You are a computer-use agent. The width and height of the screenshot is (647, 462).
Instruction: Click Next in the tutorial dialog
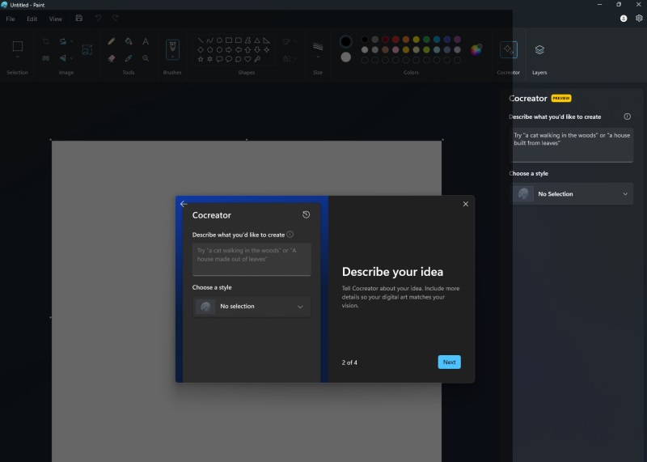[x=449, y=362]
